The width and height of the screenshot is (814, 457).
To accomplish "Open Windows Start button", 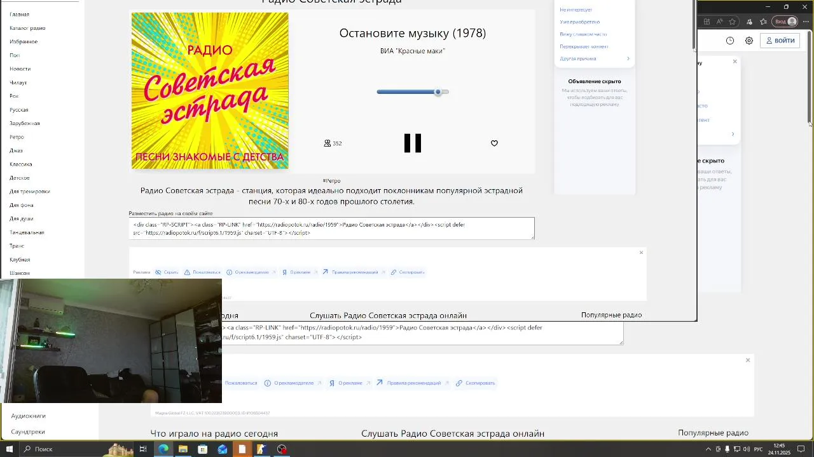I will point(9,449).
